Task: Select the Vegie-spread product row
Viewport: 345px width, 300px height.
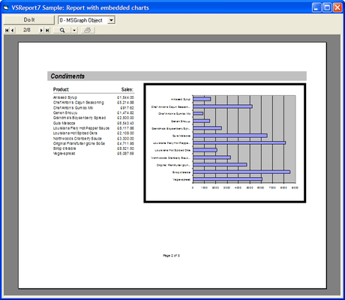Action: click(x=94, y=154)
